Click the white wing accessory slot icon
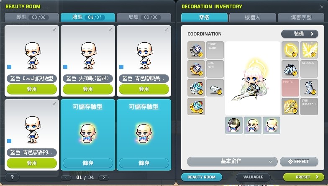Screen dimensions: 328x186 click(x=215, y=88)
